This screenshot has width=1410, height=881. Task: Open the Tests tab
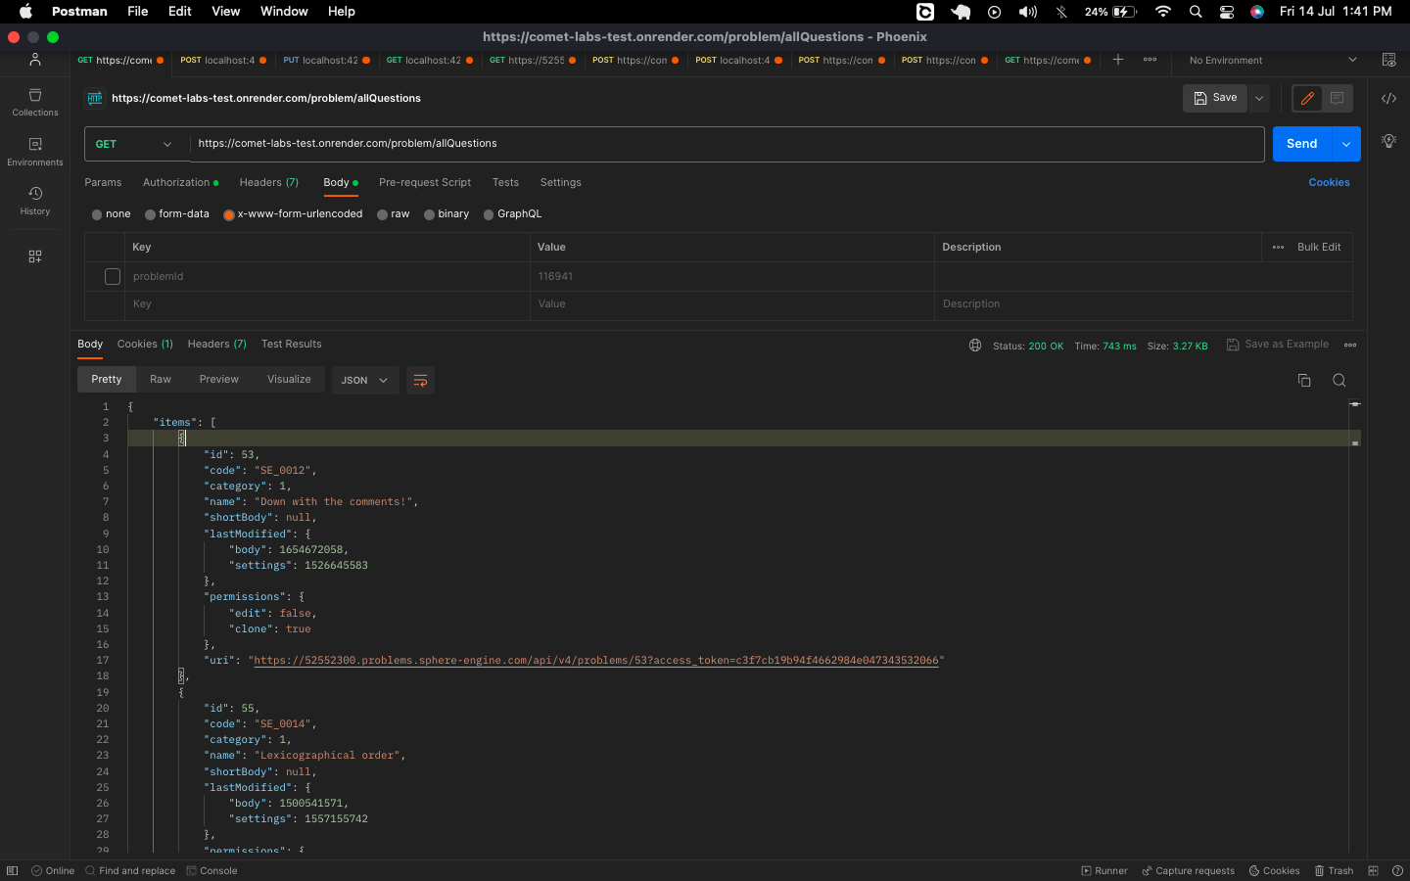[x=505, y=183]
